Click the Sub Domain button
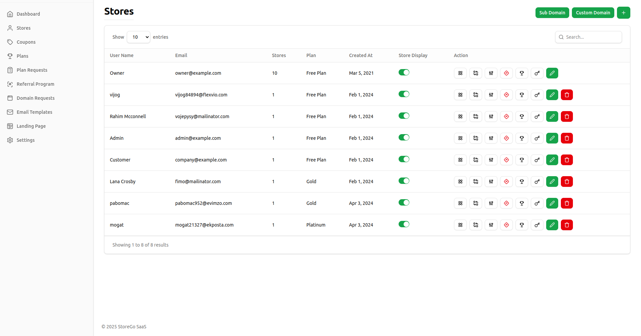The image size is (641, 336). point(552,13)
